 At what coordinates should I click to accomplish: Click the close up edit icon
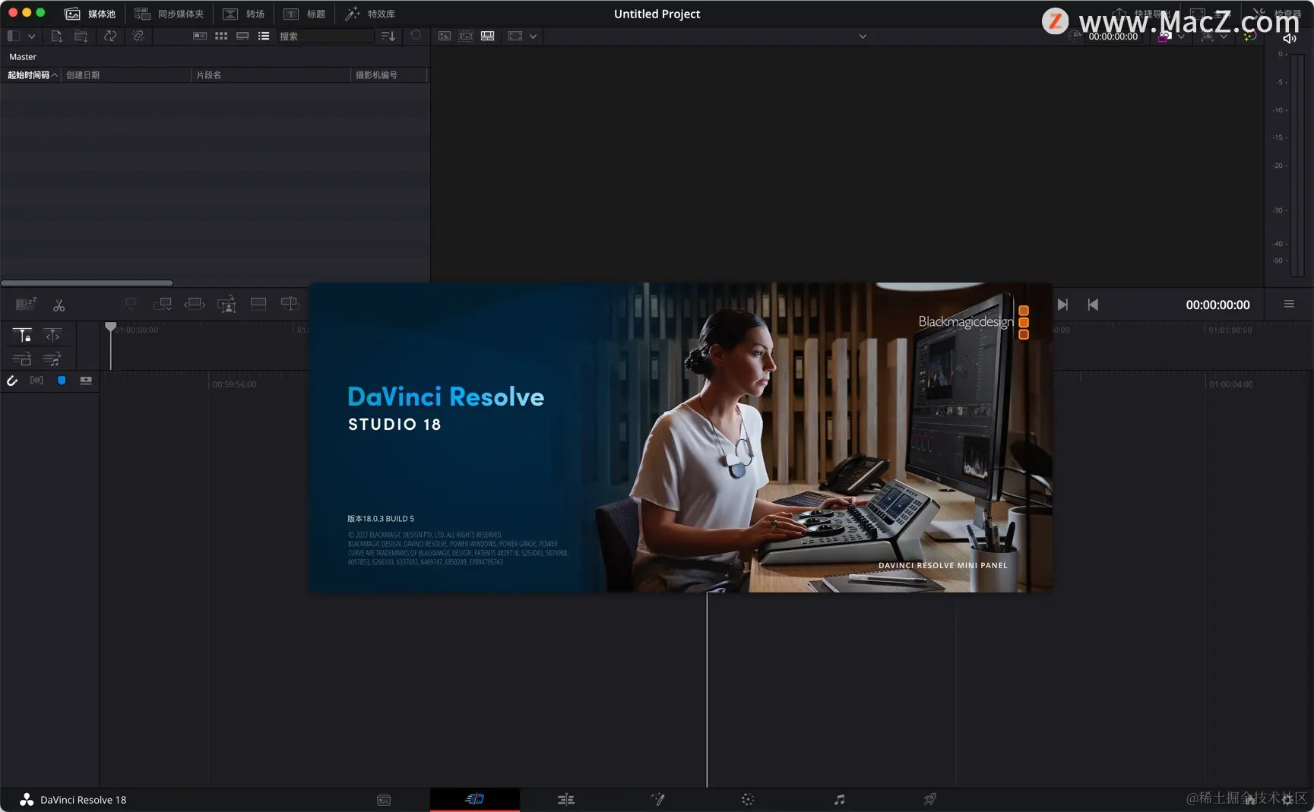(x=226, y=305)
